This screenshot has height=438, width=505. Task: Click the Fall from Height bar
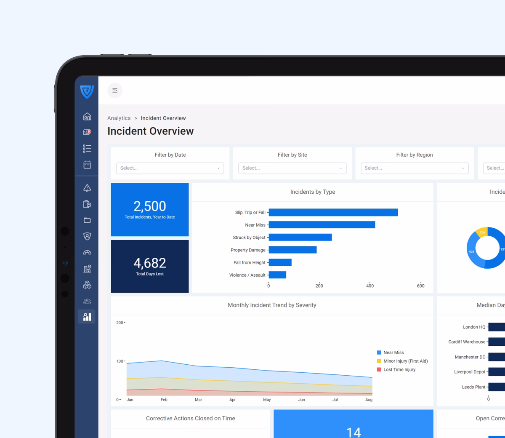(280, 262)
